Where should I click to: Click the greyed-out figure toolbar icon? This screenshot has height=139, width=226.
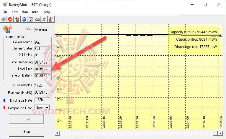(44, 19)
